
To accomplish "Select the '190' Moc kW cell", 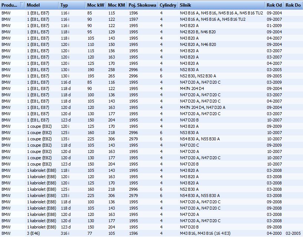I will tap(90, 70).
